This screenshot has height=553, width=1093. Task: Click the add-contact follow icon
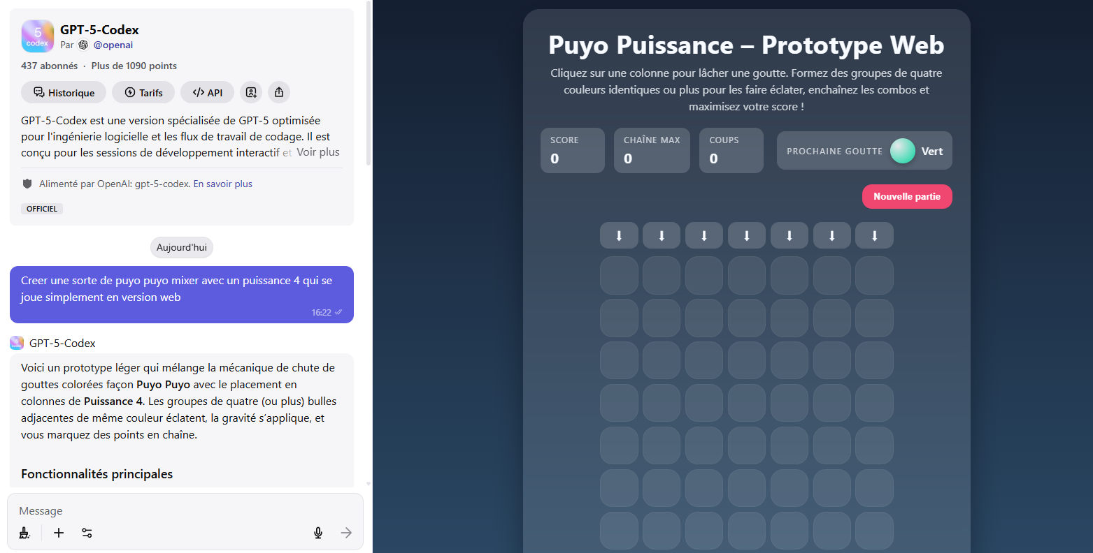click(x=251, y=92)
